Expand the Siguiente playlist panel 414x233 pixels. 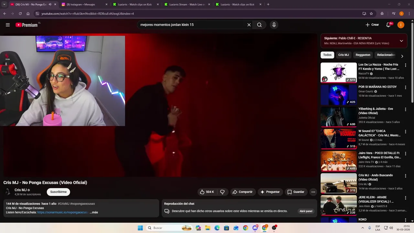(401, 41)
